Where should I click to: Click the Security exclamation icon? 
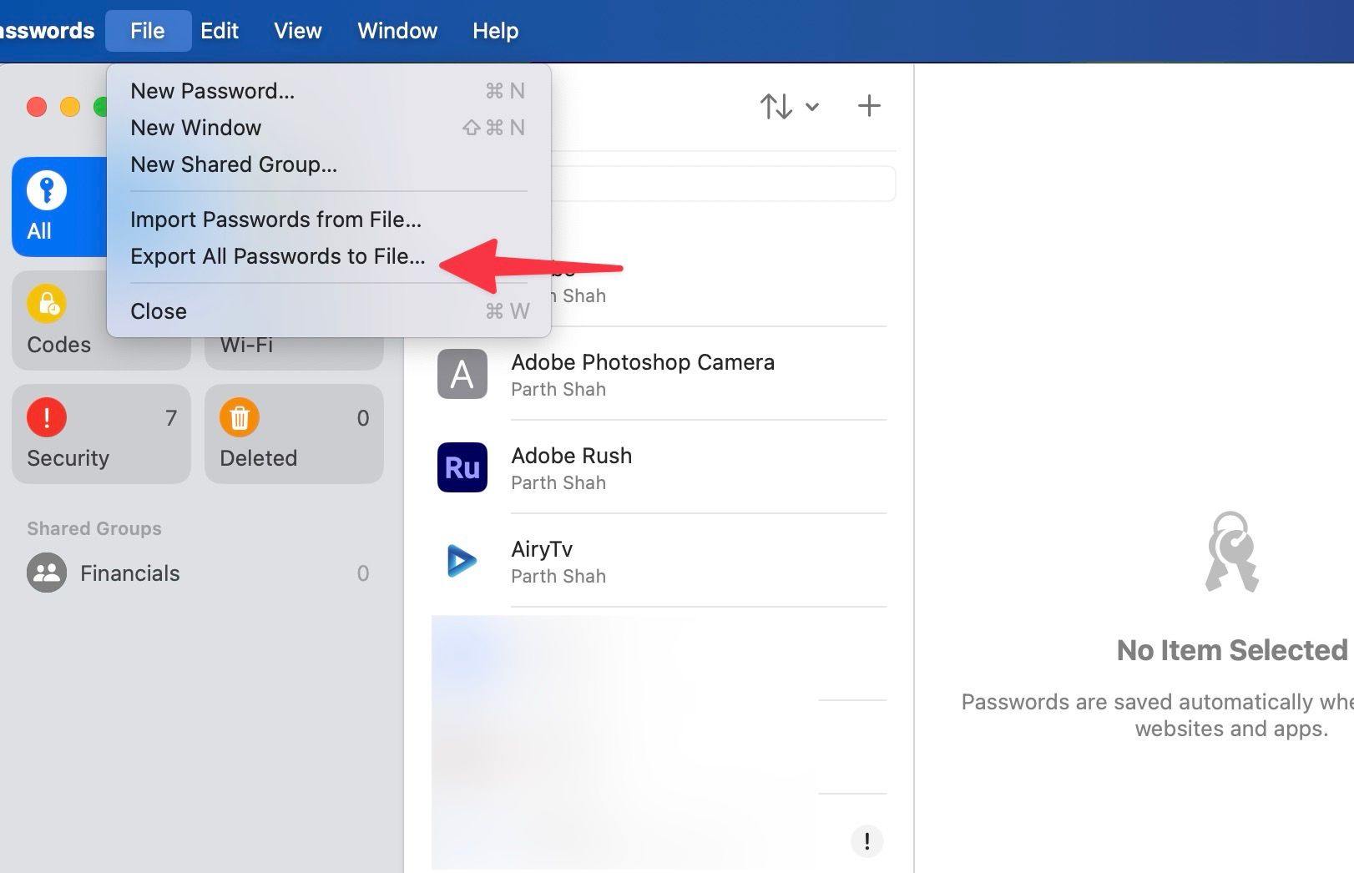coord(47,417)
